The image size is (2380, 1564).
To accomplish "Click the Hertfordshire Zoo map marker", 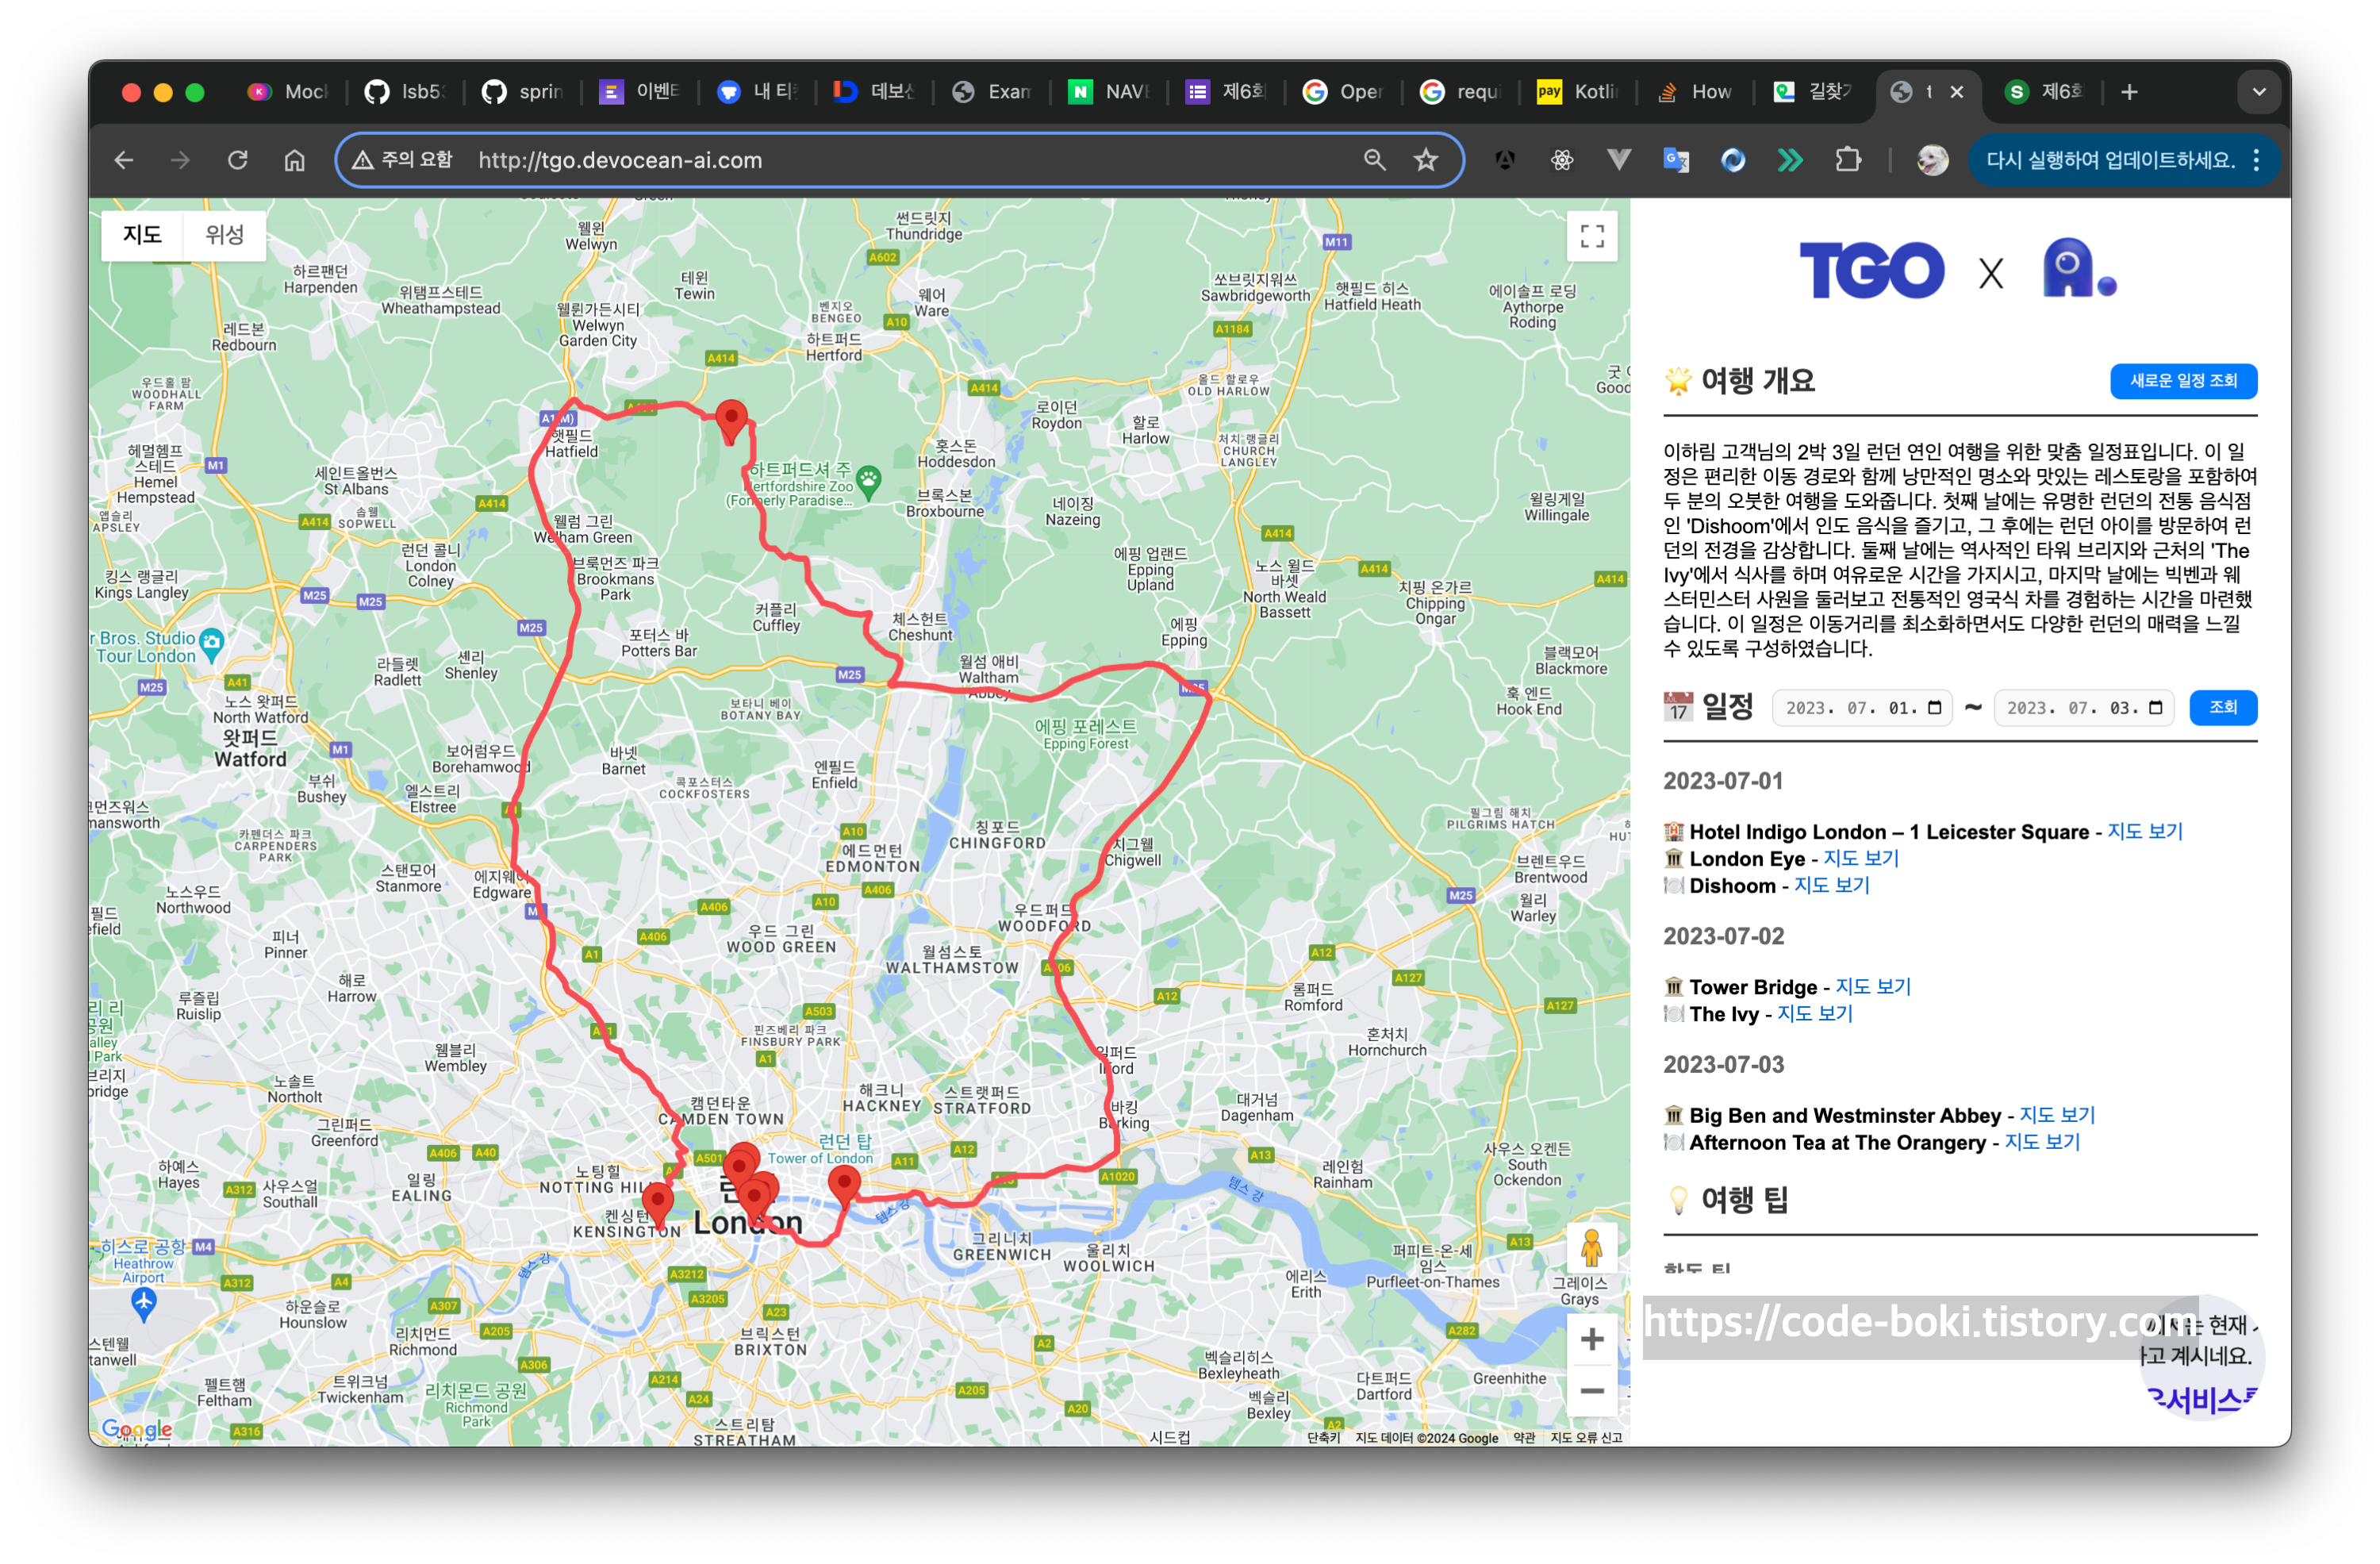I will (868, 481).
